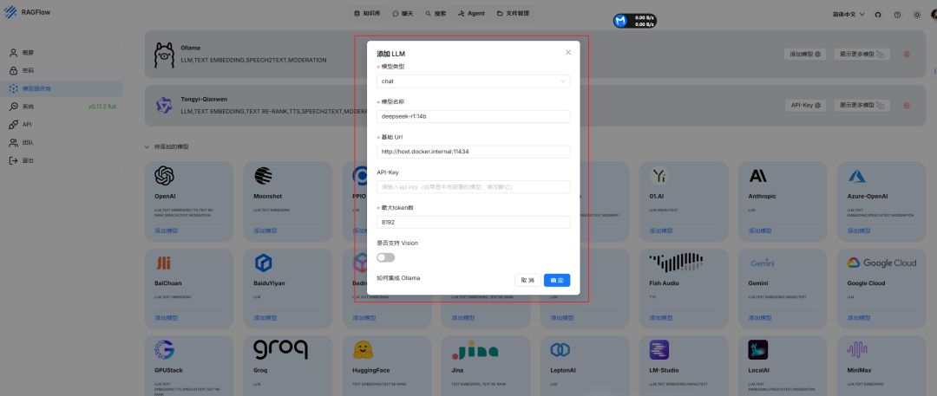The width and height of the screenshot is (937, 396).
Task: Toggle the 是否支持 Vision switch
Action: (x=386, y=257)
